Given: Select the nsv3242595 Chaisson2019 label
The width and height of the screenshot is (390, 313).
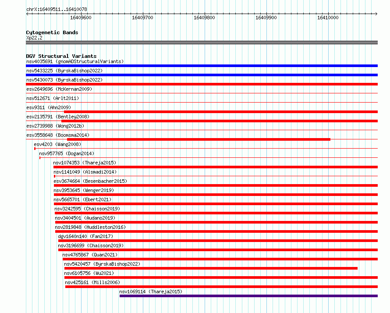Looking at the screenshot, I should coord(87,209).
